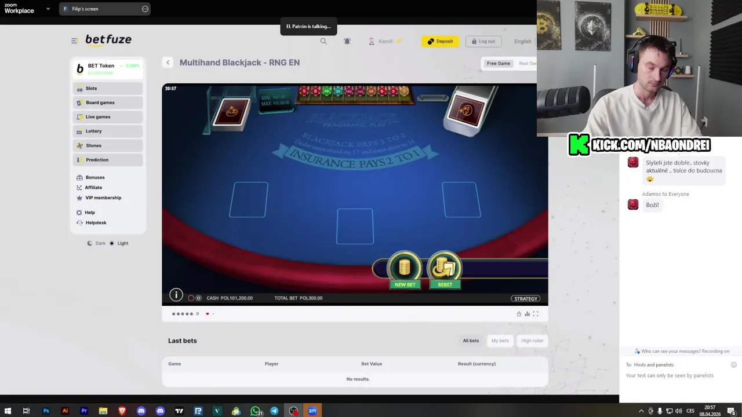Image resolution: width=742 pixels, height=417 pixels.
Task: Open volume control in system tray
Action: click(678, 411)
